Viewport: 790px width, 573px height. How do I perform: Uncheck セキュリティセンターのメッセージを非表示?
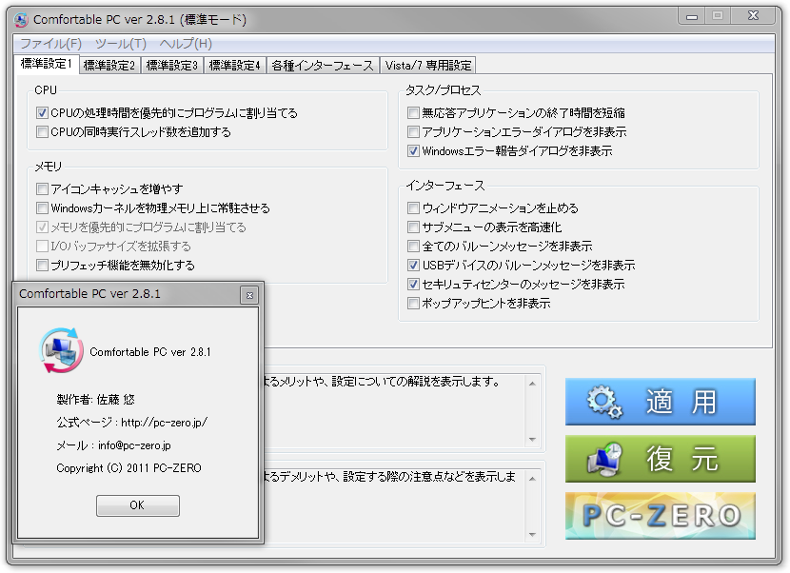coord(413,285)
